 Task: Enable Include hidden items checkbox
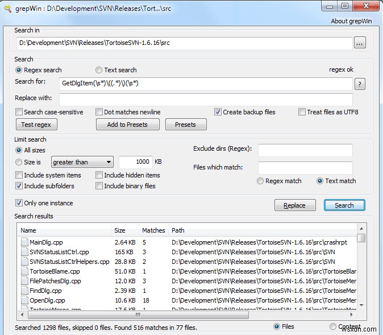[99, 175]
